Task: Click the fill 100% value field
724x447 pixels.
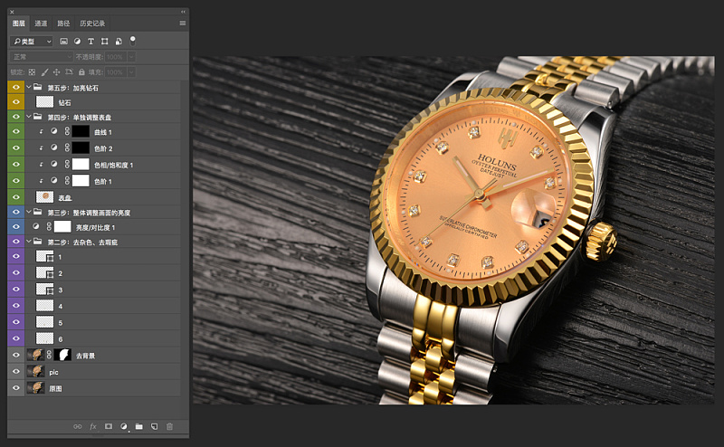Action: click(116, 72)
